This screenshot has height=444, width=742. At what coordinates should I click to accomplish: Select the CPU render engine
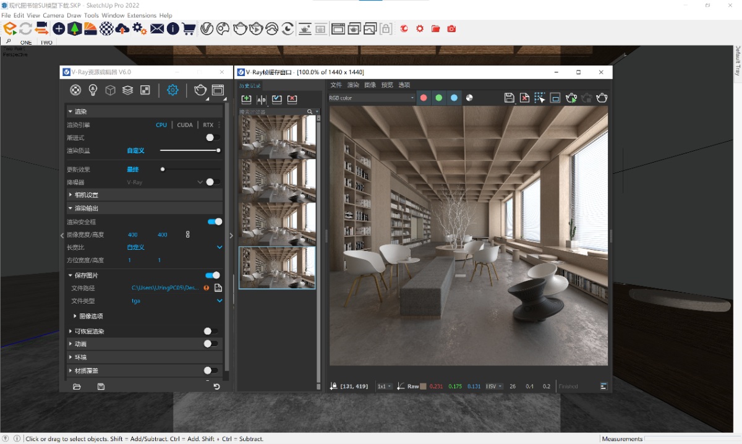click(161, 125)
